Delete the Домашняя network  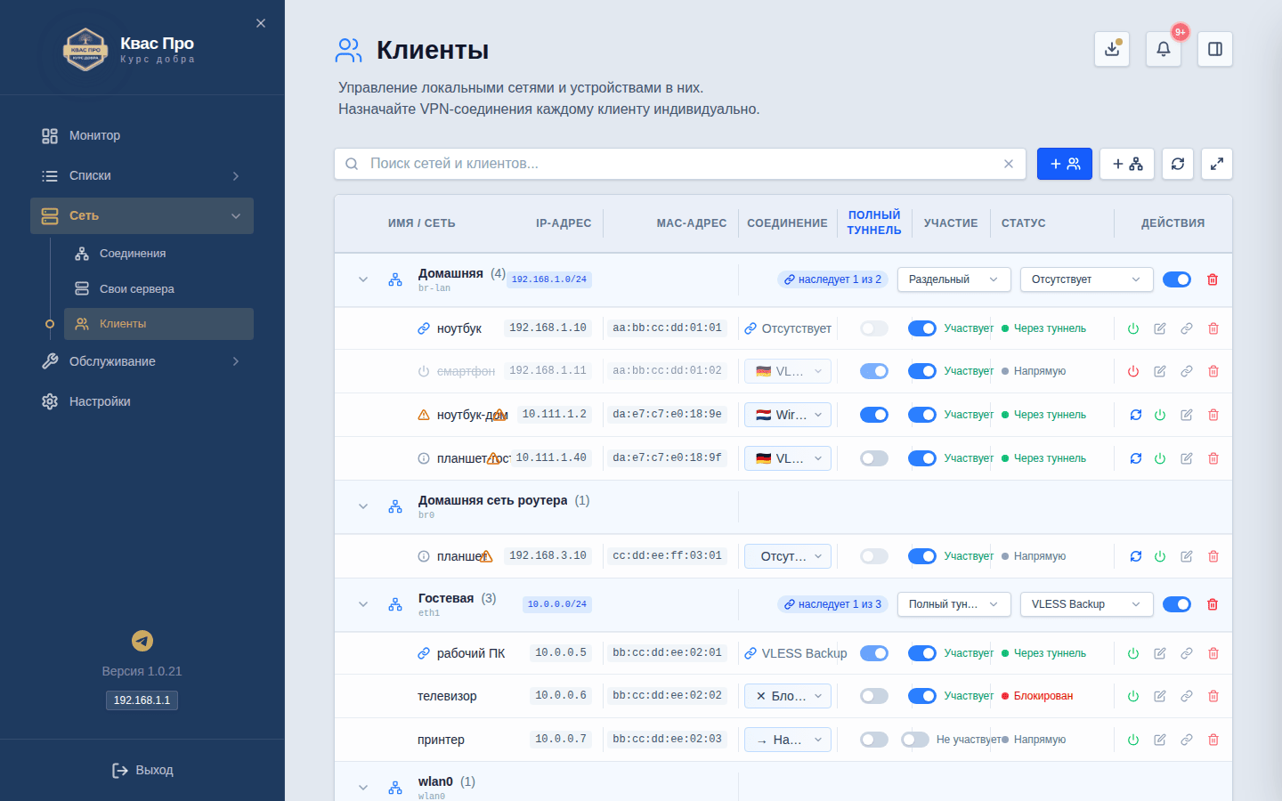1213,279
